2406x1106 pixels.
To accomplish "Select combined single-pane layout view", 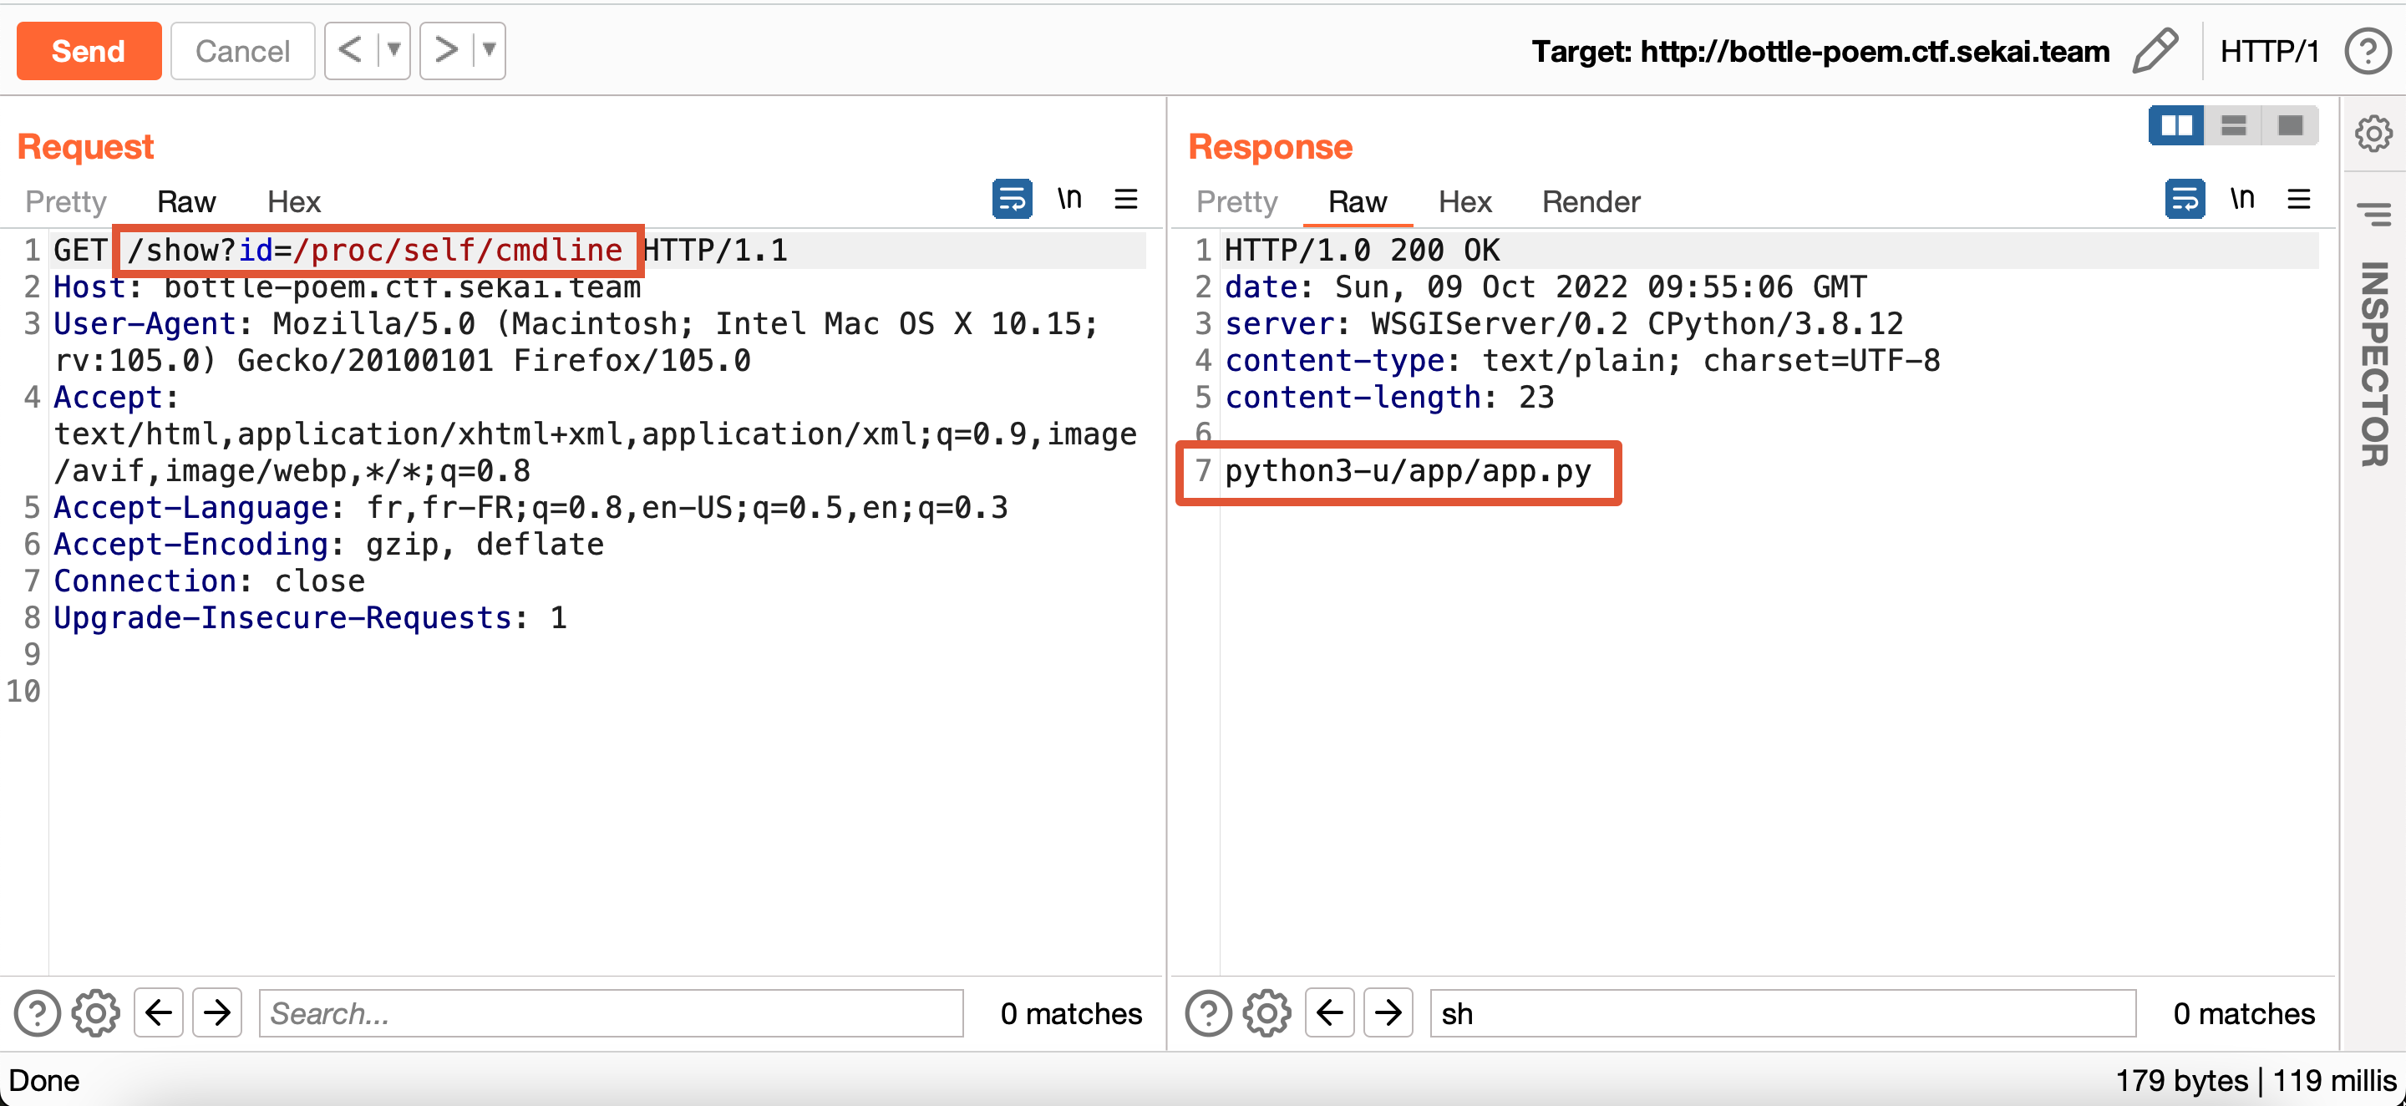I will tap(2290, 125).
